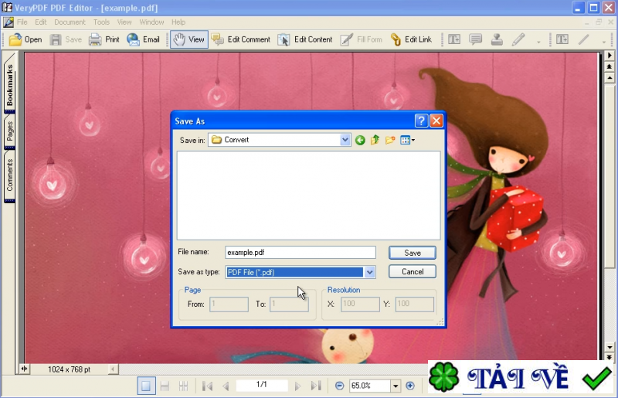Click in the File name text field
Image resolution: width=618 pixels, height=398 pixels.
pyautogui.click(x=300, y=253)
